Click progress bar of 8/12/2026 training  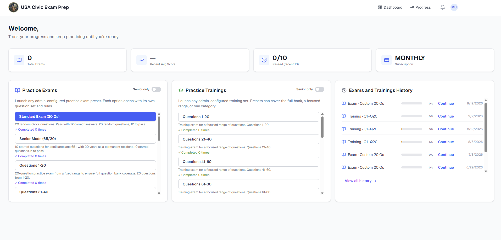click(412, 129)
